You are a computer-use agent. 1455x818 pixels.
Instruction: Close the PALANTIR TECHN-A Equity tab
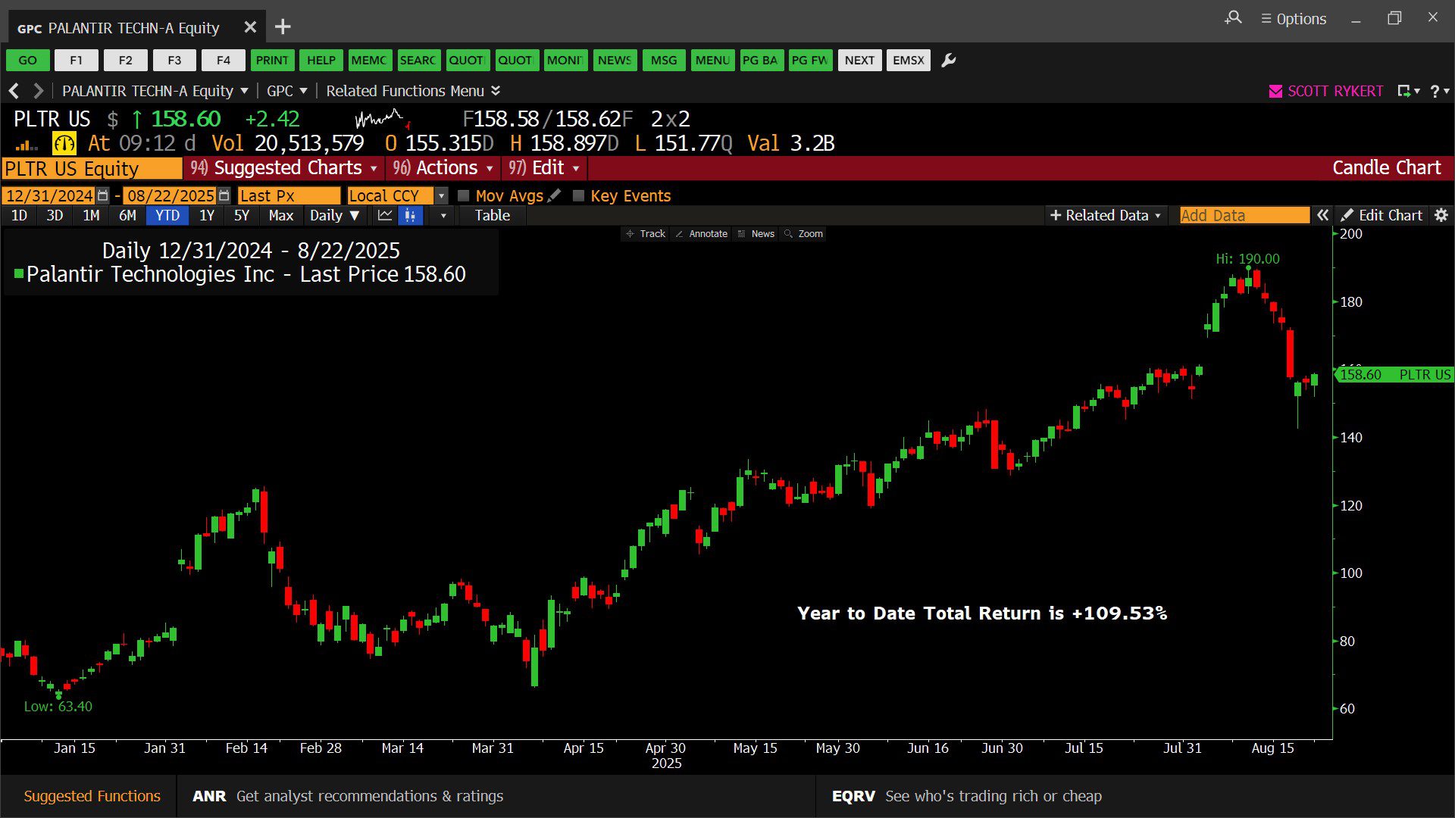250,27
